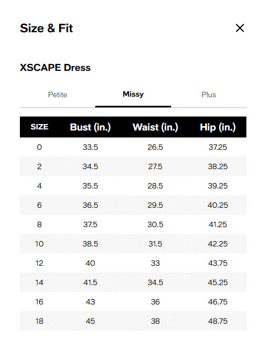The width and height of the screenshot is (269, 356).
Task: Switch to the Petite size tab
Action: [x=58, y=95]
